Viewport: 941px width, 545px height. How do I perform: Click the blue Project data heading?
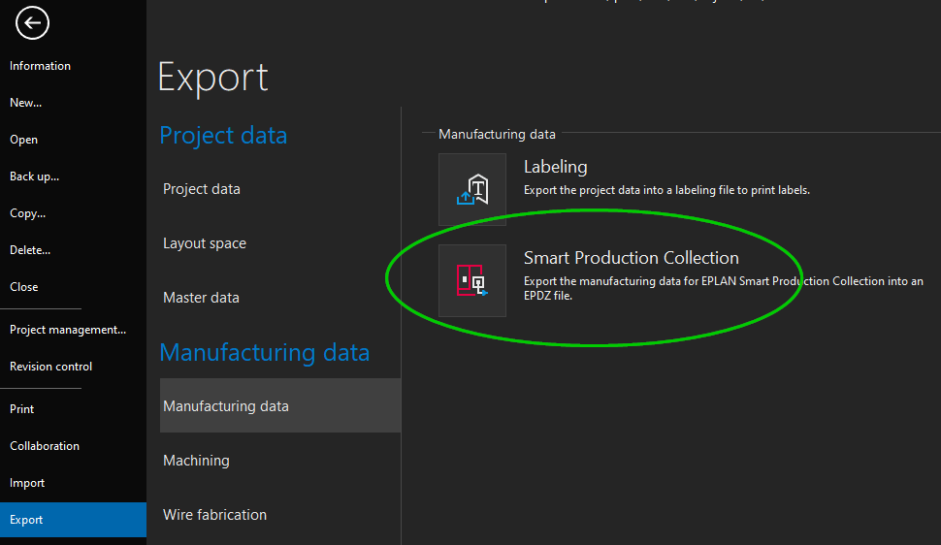(223, 136)
